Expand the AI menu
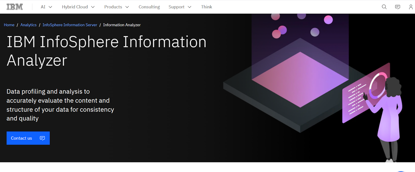415x172 pixels. point(46,7)
